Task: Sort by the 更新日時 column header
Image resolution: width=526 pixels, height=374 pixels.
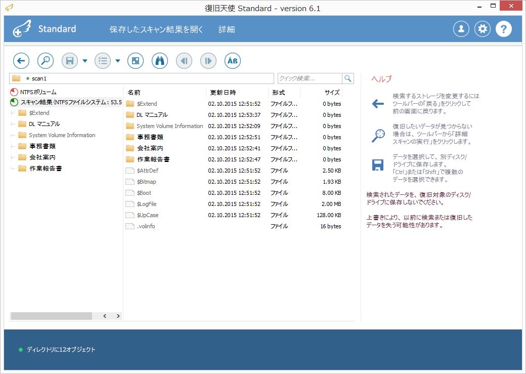Action: point(223,93)
